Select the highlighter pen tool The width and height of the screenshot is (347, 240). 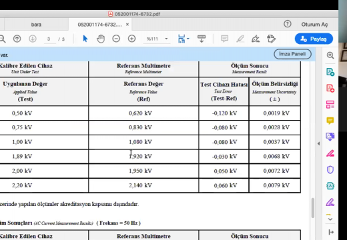click(240, 39)
